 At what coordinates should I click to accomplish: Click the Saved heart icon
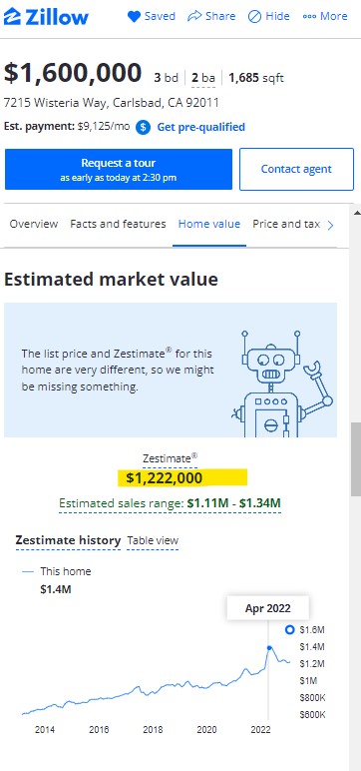(x=134, y=16)
